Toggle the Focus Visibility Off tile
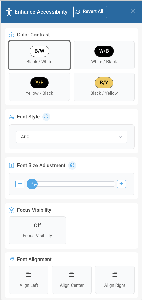 37,230
